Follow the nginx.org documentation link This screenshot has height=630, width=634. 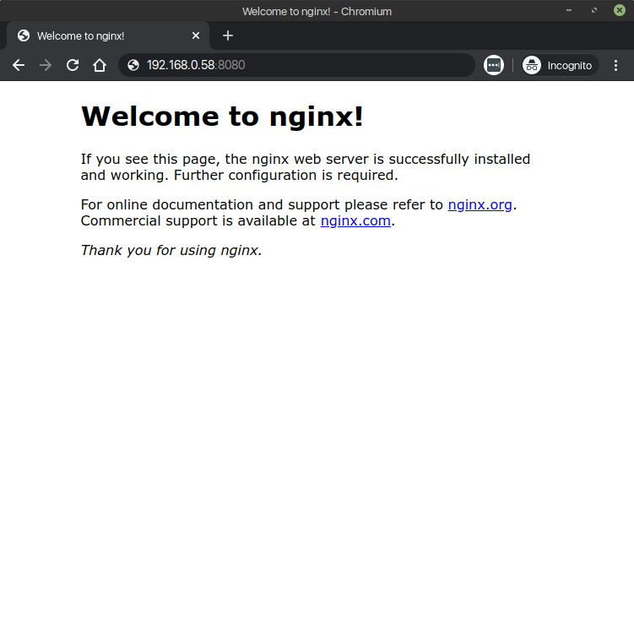click(480, 204)
